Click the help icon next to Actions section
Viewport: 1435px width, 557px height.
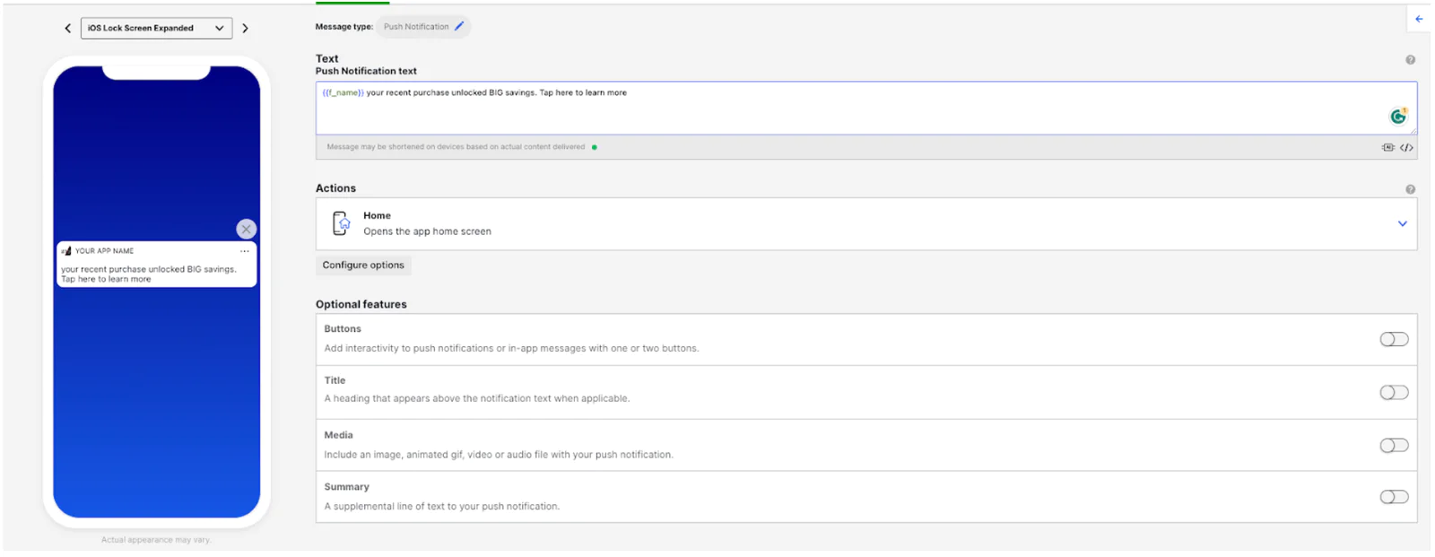point(1410,189)
